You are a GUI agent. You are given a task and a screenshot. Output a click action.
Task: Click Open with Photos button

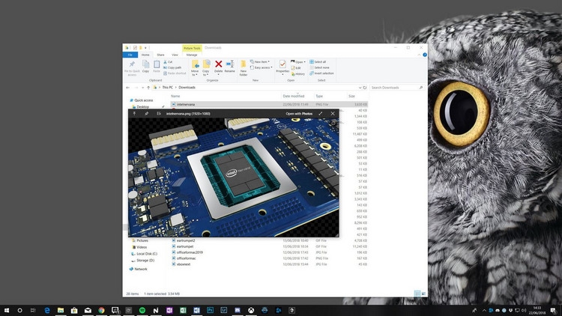tap(299, 114)
